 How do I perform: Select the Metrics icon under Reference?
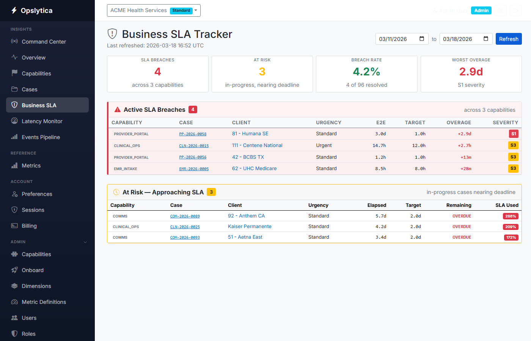tap(14, 166)
